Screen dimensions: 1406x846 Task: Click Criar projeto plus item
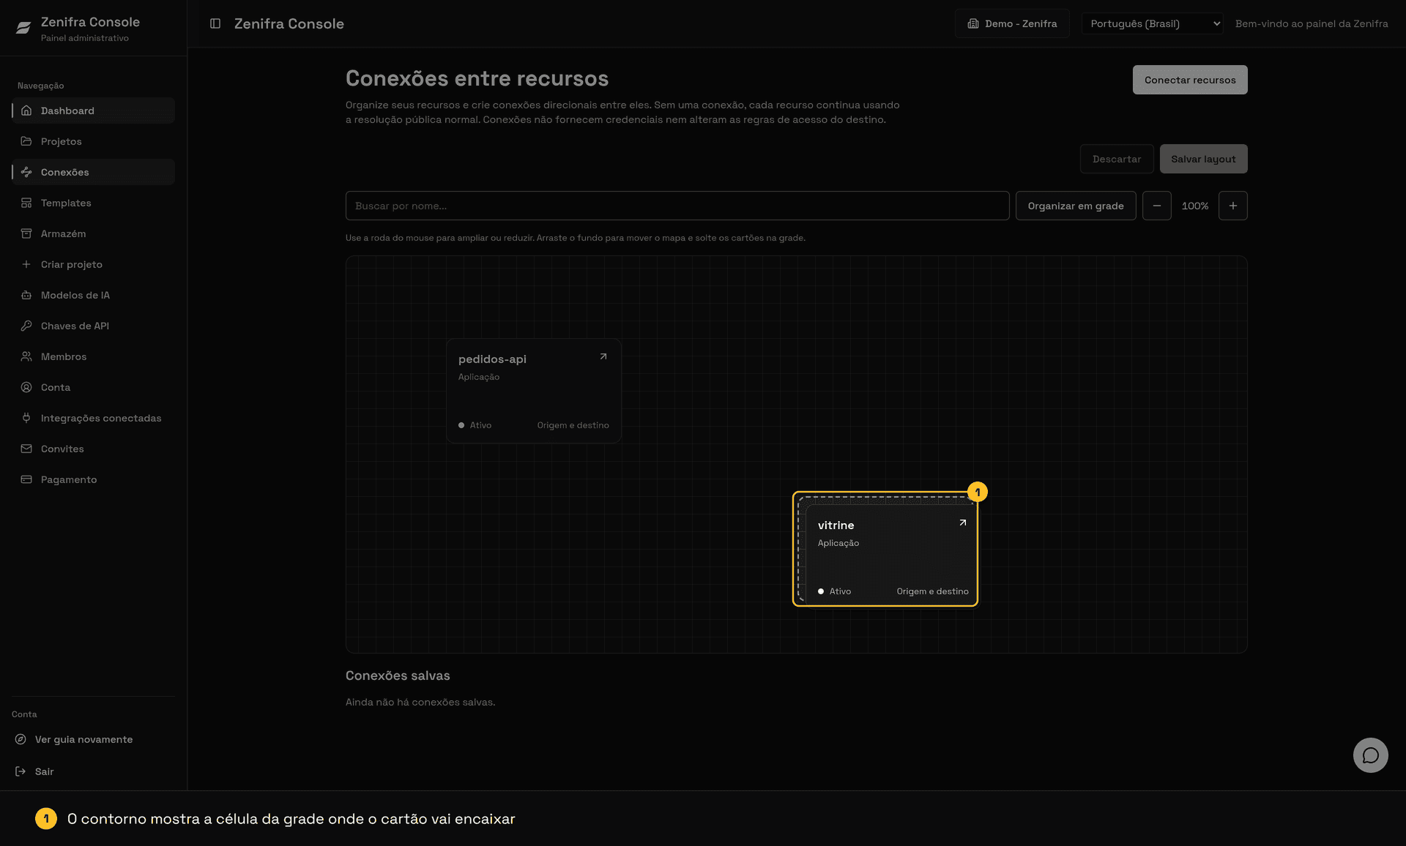(x=94, y=264)
